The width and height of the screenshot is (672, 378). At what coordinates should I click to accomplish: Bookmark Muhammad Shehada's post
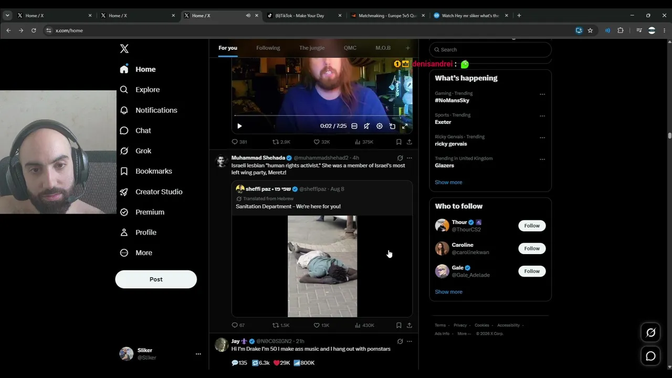point(399,325)
